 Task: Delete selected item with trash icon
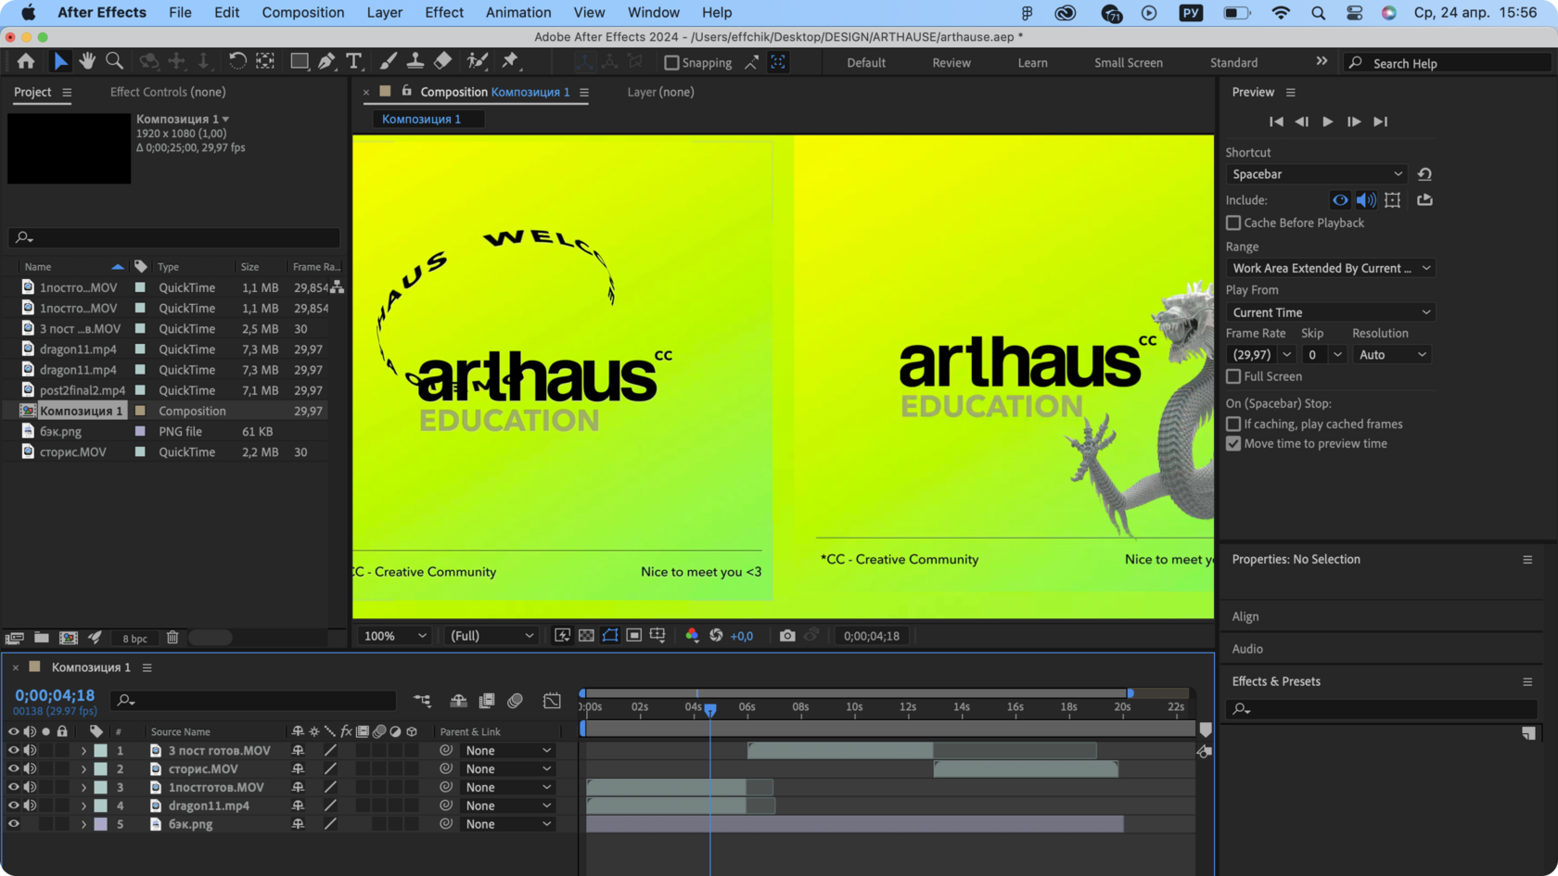[x=172, y=638]
